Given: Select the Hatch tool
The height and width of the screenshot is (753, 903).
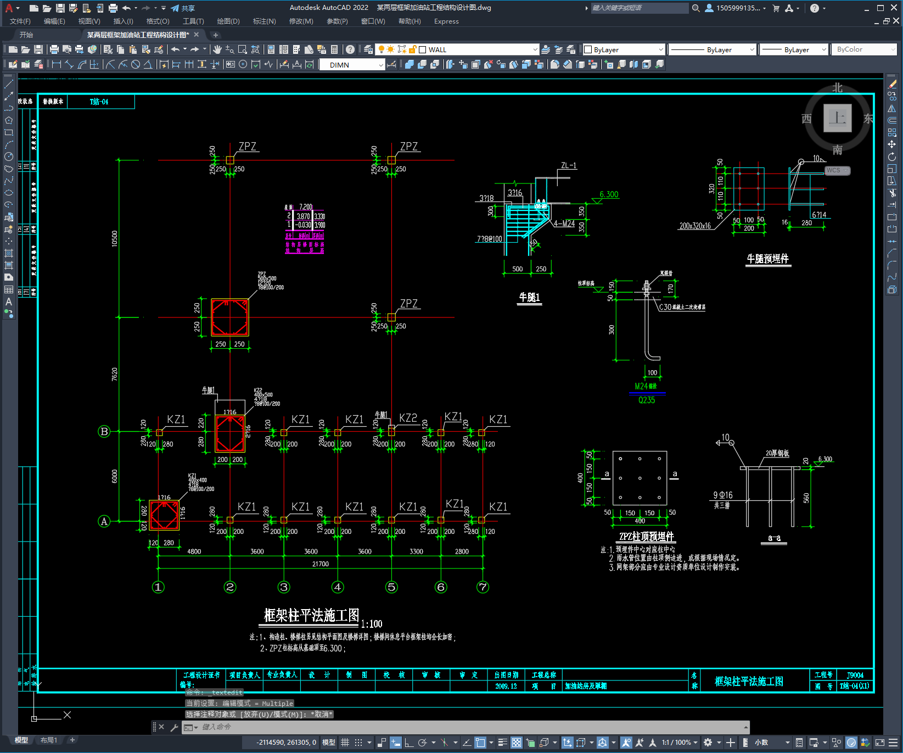Looking at the screenshot, I should 9,253.
